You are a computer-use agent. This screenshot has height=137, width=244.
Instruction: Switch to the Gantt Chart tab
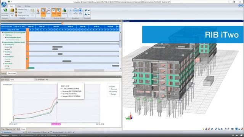pyautogui.click(x=12, y=73)
